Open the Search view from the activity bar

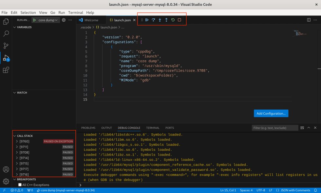point(6,33)
